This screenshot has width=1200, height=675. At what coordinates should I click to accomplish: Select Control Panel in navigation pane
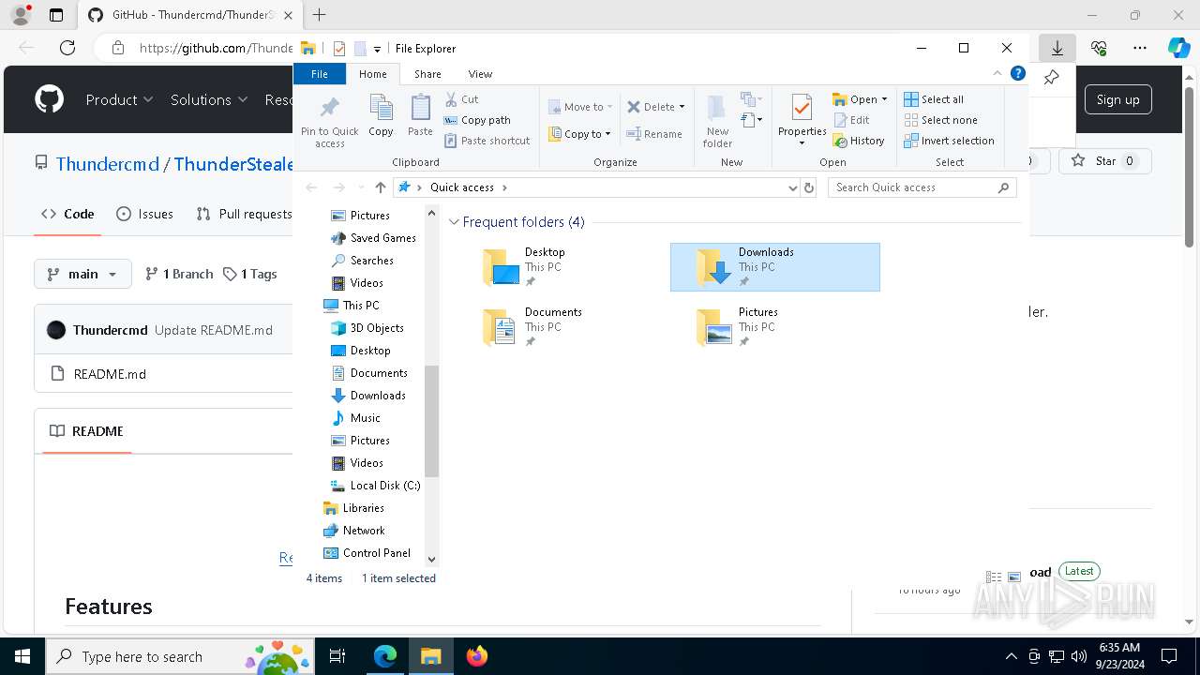(367, 553)
